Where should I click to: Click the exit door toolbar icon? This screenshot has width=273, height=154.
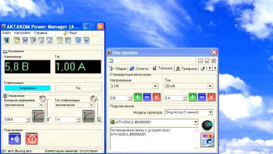7,40
